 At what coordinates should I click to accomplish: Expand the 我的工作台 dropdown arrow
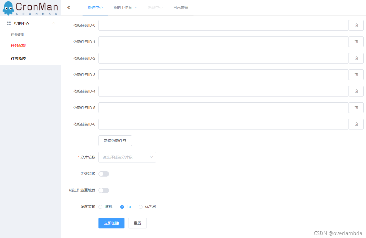pyautogui.click(x=136, y=7)
